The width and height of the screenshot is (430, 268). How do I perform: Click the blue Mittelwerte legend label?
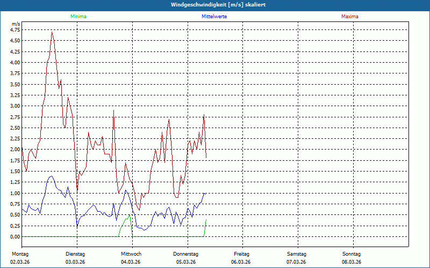tap(214, 17)
